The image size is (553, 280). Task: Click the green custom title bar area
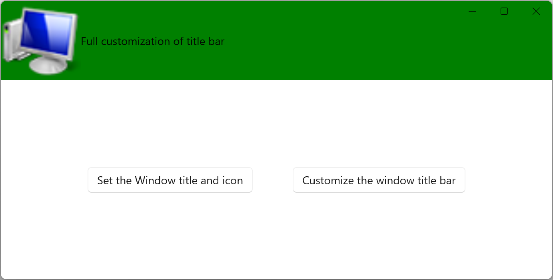[x=280, y=40]
